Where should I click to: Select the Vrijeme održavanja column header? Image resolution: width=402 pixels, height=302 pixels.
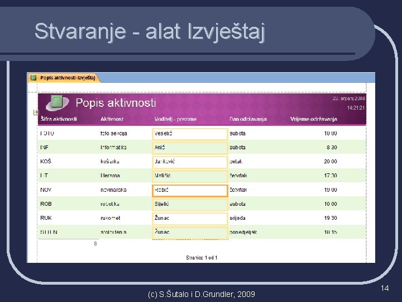click(x=314, y=119)
